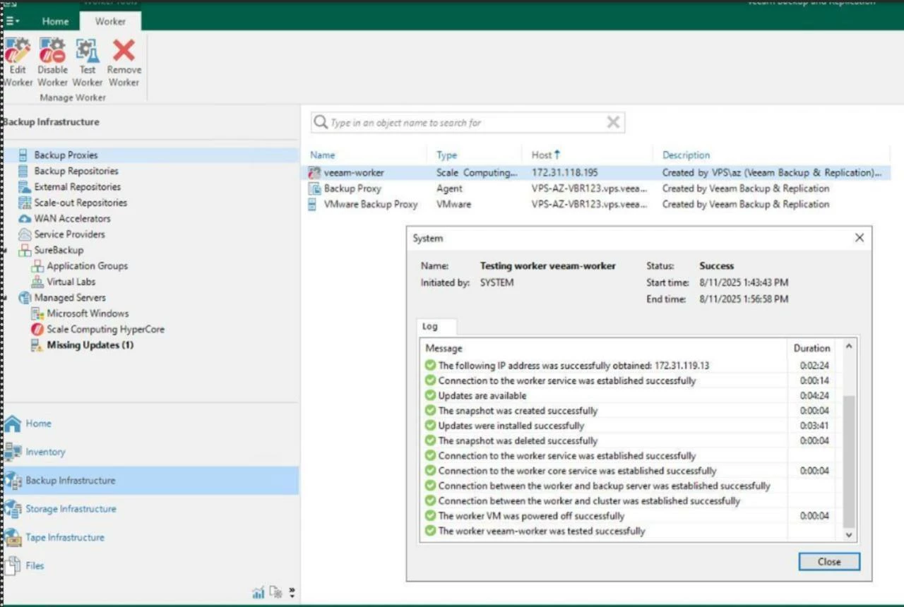The height and width of the screenshot is (607, 904).
Task: Open Missing Updates (1) node
Action: pos(90,345)
